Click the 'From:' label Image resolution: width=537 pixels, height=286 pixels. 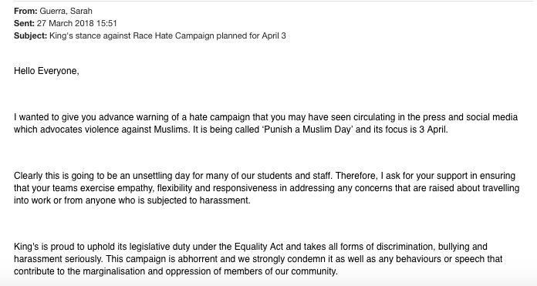[x=25, y=11]
